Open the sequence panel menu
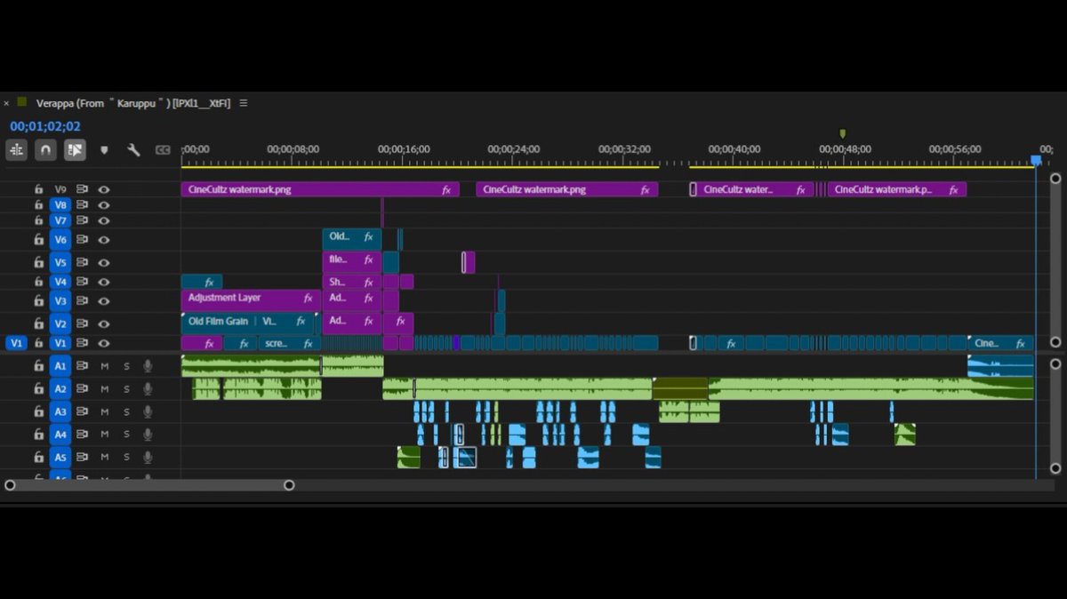Viewport: 1067px width, 599px height. point(244,103)
